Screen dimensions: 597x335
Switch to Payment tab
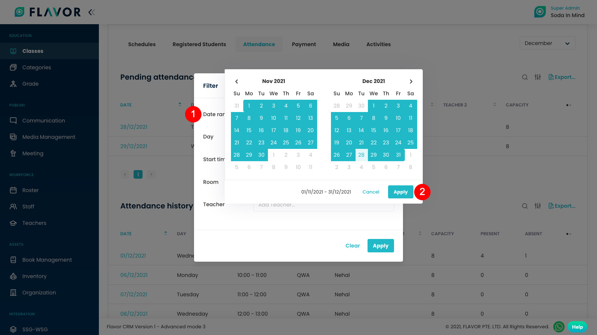(304, 44)
